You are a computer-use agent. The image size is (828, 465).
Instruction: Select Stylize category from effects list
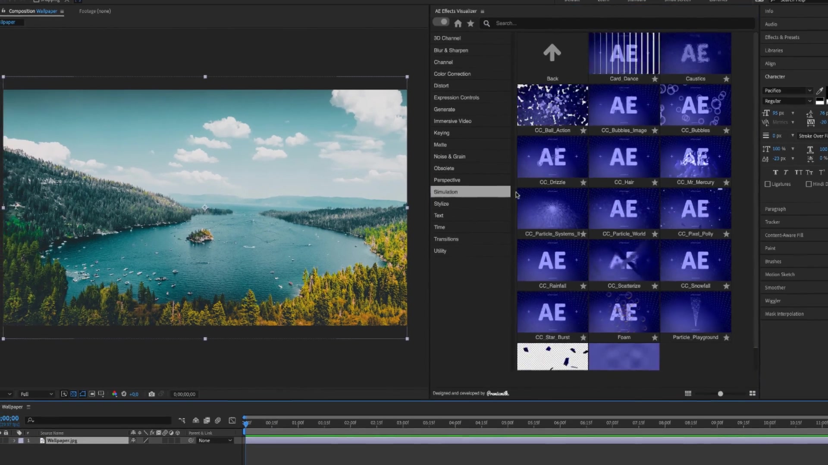442,203
